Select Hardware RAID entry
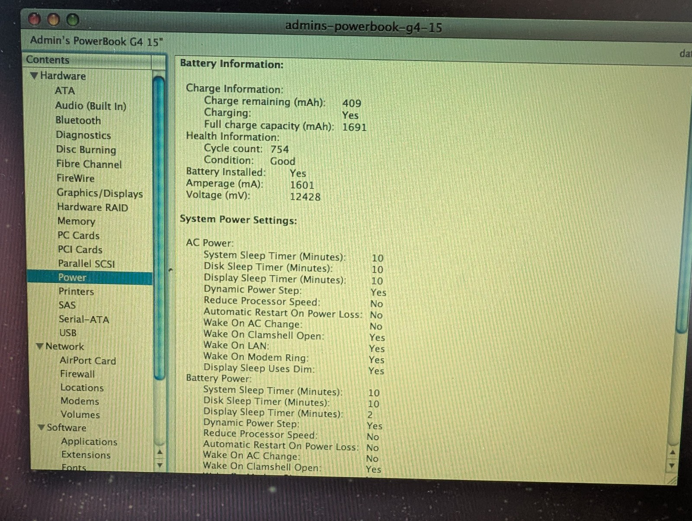692x521 pixels. [93, 207]
